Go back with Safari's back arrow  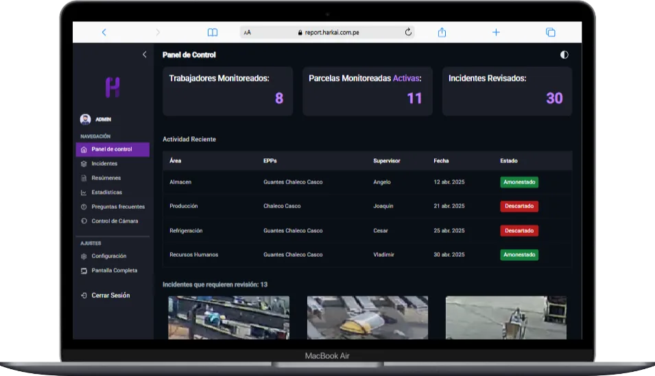point(104,32)
